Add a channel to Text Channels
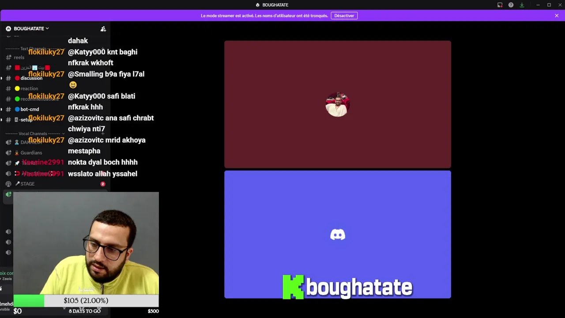The image size is (565, 318). coord(103,49)
